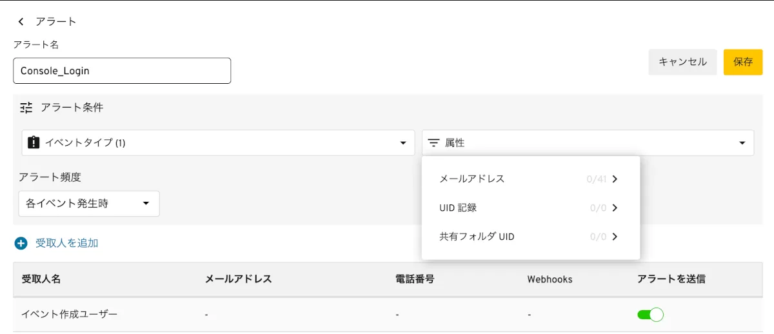Click the chevron beside メールアドレス 0/41
The width and height of the screenshot is (774, 334).
point(615,179)
